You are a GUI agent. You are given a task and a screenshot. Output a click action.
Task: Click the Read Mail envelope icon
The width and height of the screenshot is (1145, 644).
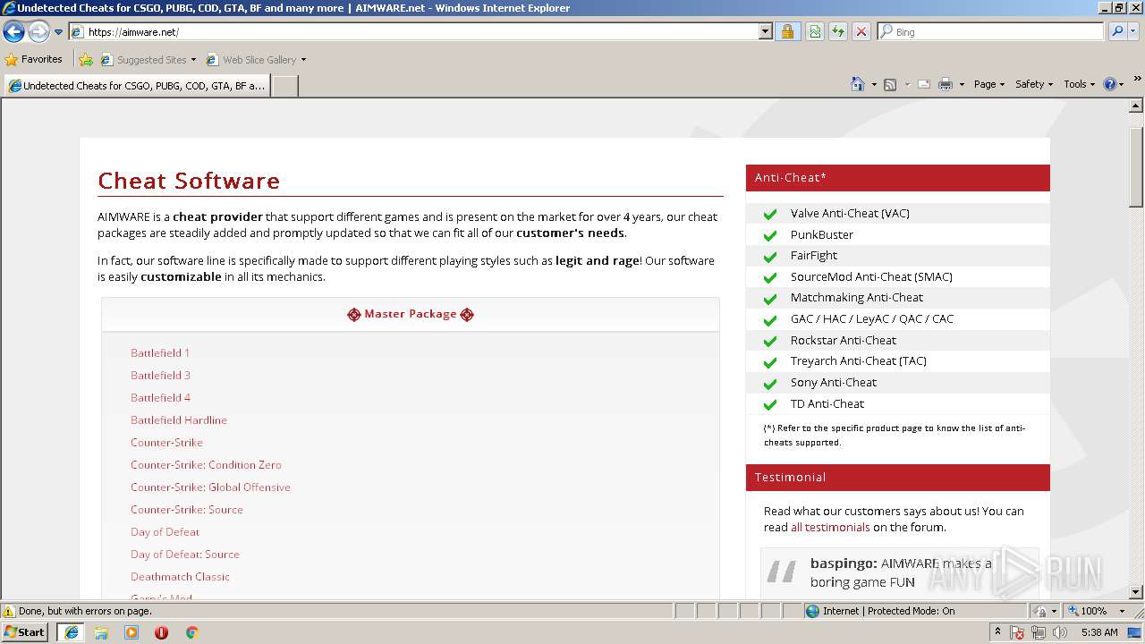click(924, 84)
